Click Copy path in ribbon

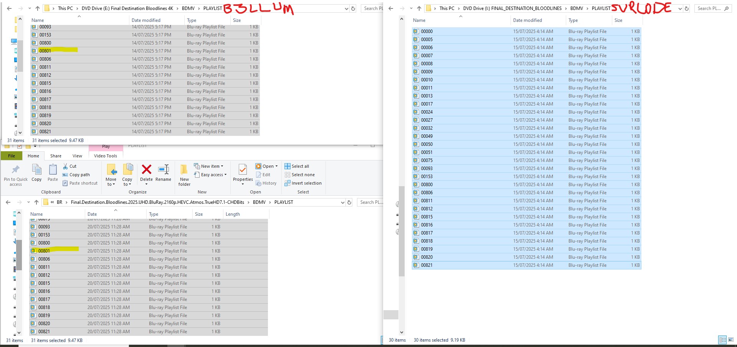76,175
